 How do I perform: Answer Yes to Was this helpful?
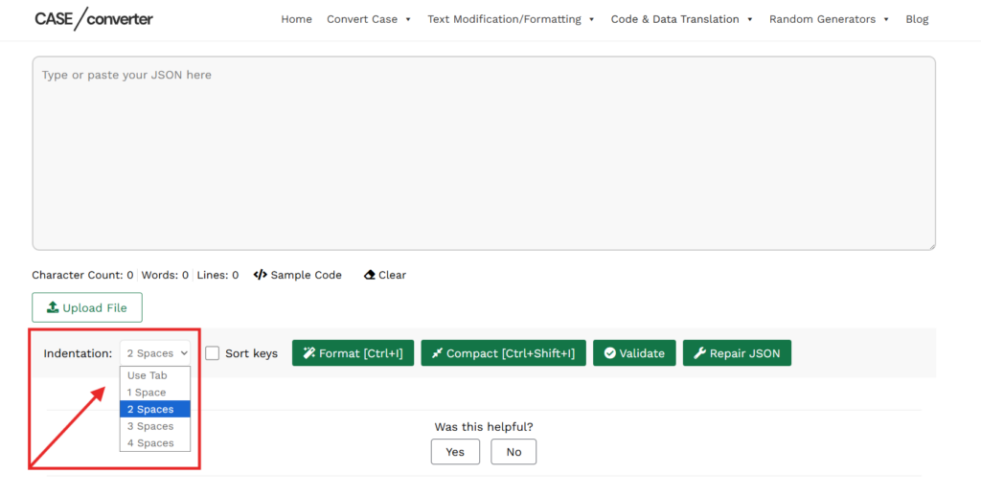(455, 452)
